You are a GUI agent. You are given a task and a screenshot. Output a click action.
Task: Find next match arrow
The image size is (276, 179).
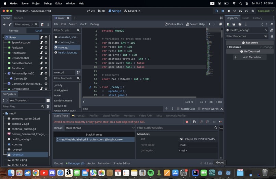pos(172,109)
